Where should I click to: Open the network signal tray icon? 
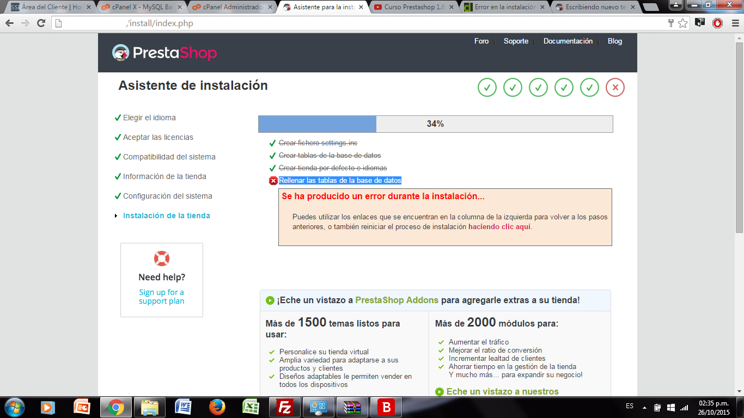(x=684, y=407)
